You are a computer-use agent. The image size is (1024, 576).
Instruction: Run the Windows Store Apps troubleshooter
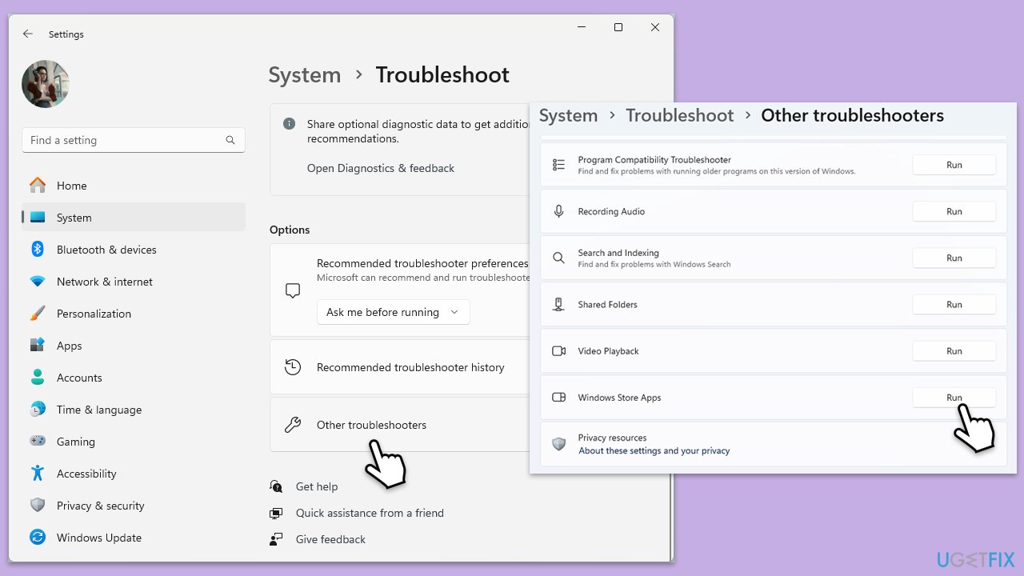click(x=954, y=397)
